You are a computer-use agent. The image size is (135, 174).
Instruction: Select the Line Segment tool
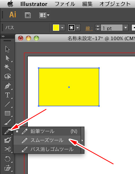7,104
